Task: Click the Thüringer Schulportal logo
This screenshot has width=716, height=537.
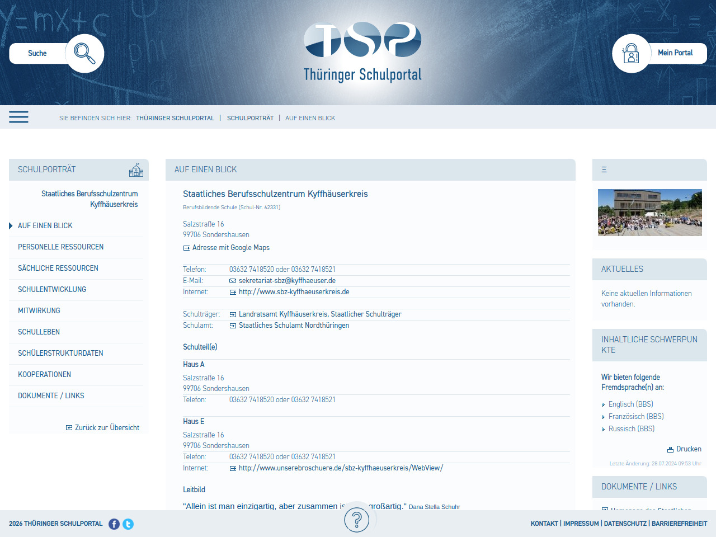Action: pyautogui.click(x=362, y=52)
